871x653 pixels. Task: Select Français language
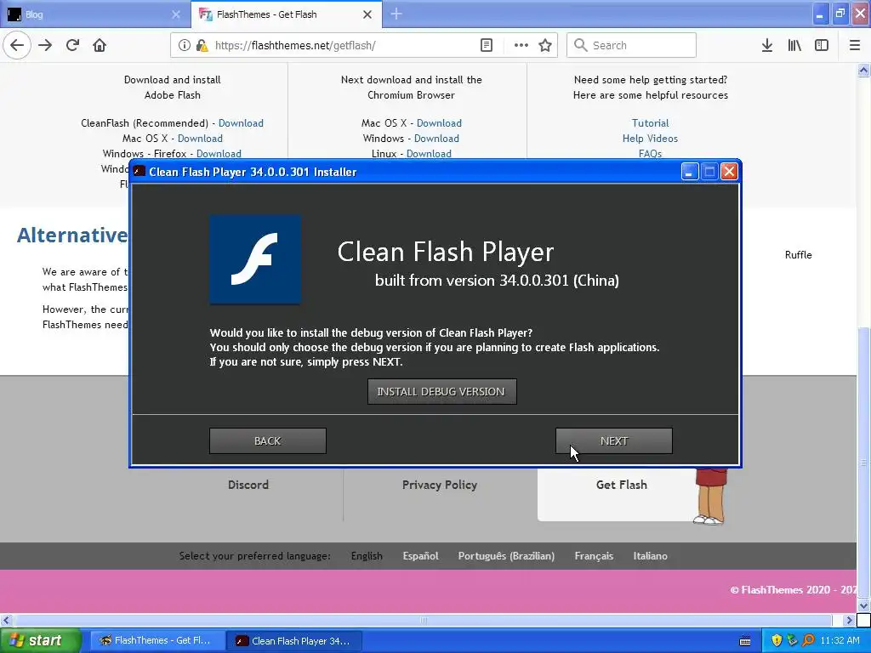click(594, 556)
